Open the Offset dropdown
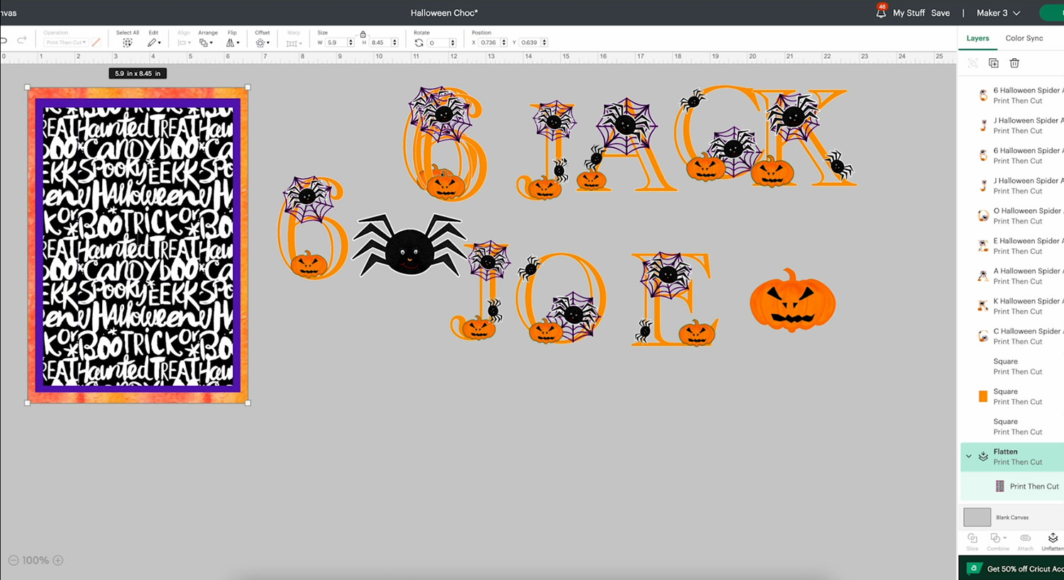The width and height of the screenshot is (1064, 580). (262, 43)
